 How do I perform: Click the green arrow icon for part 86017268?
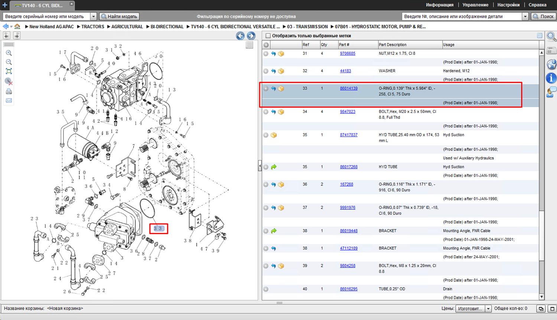[x=274, y=167]
